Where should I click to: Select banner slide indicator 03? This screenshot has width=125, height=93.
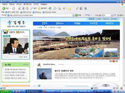point(116,61)
